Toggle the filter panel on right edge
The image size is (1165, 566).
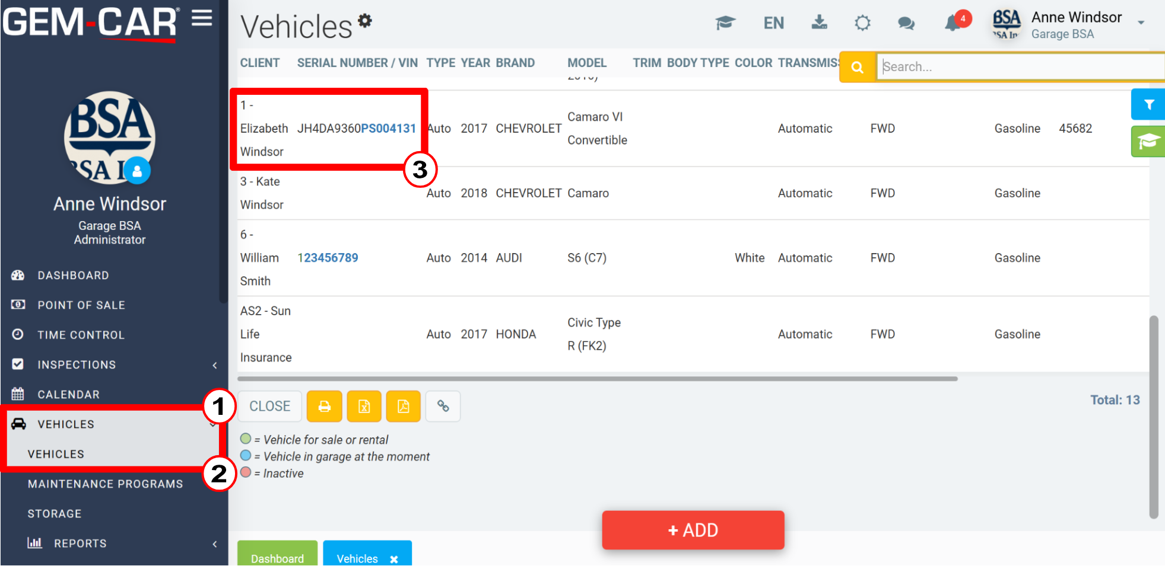[x=1149, y=104]
